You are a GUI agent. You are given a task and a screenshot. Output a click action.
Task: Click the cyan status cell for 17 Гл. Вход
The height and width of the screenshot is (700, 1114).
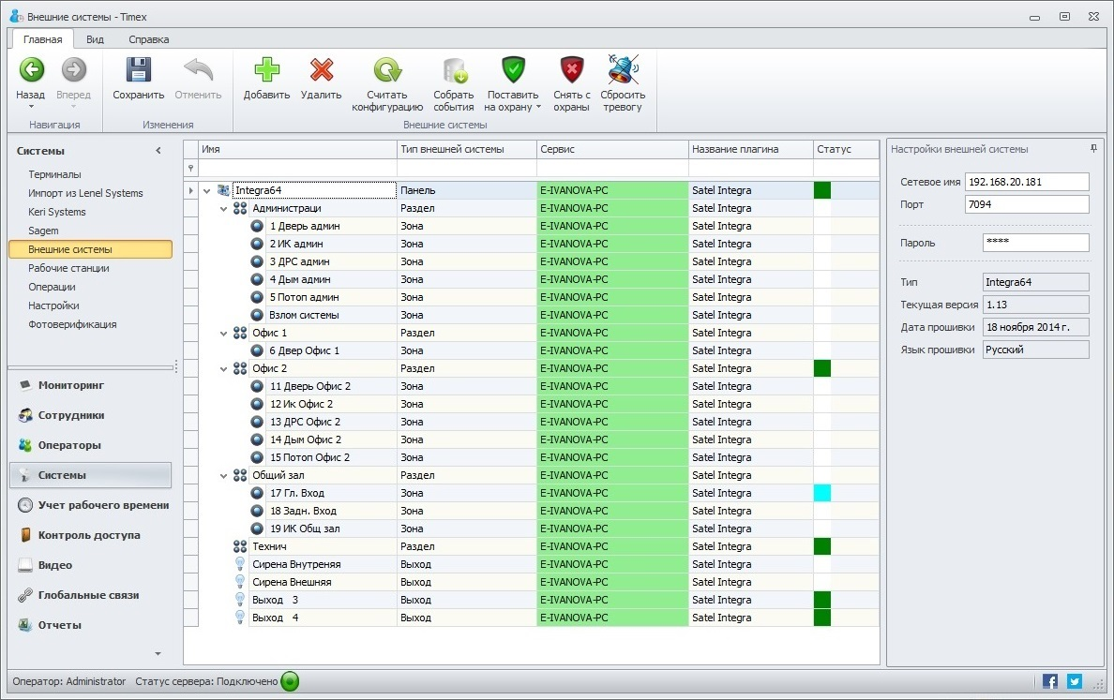tap(822, 493)
